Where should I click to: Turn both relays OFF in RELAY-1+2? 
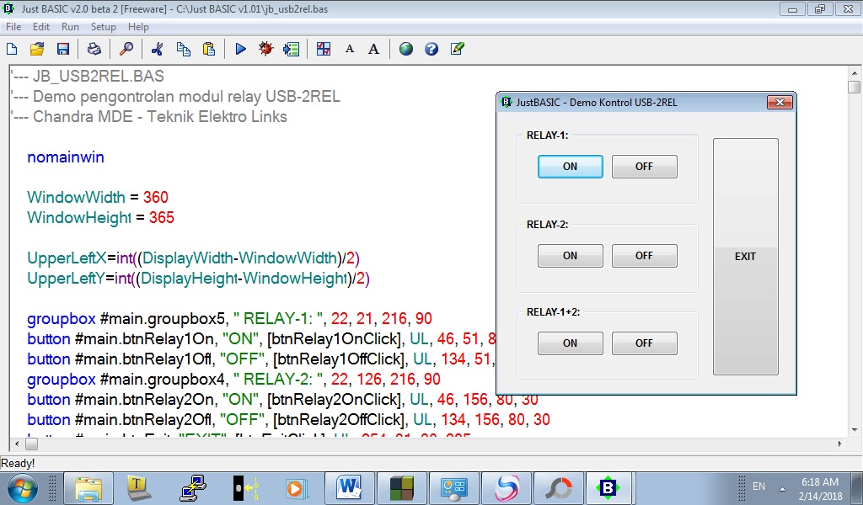click(x=644, y=343)
